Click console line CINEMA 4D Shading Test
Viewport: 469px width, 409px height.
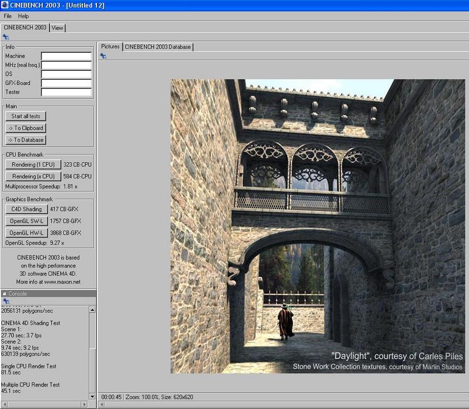tap(30, 323)
